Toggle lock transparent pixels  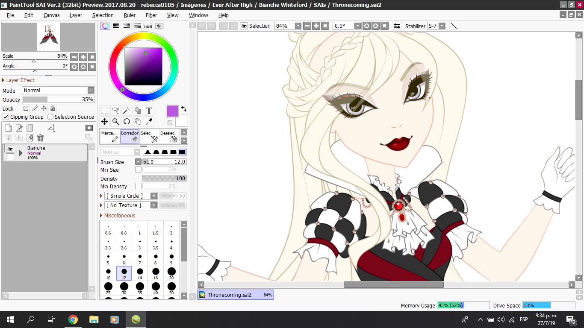[x=26, y=108]
